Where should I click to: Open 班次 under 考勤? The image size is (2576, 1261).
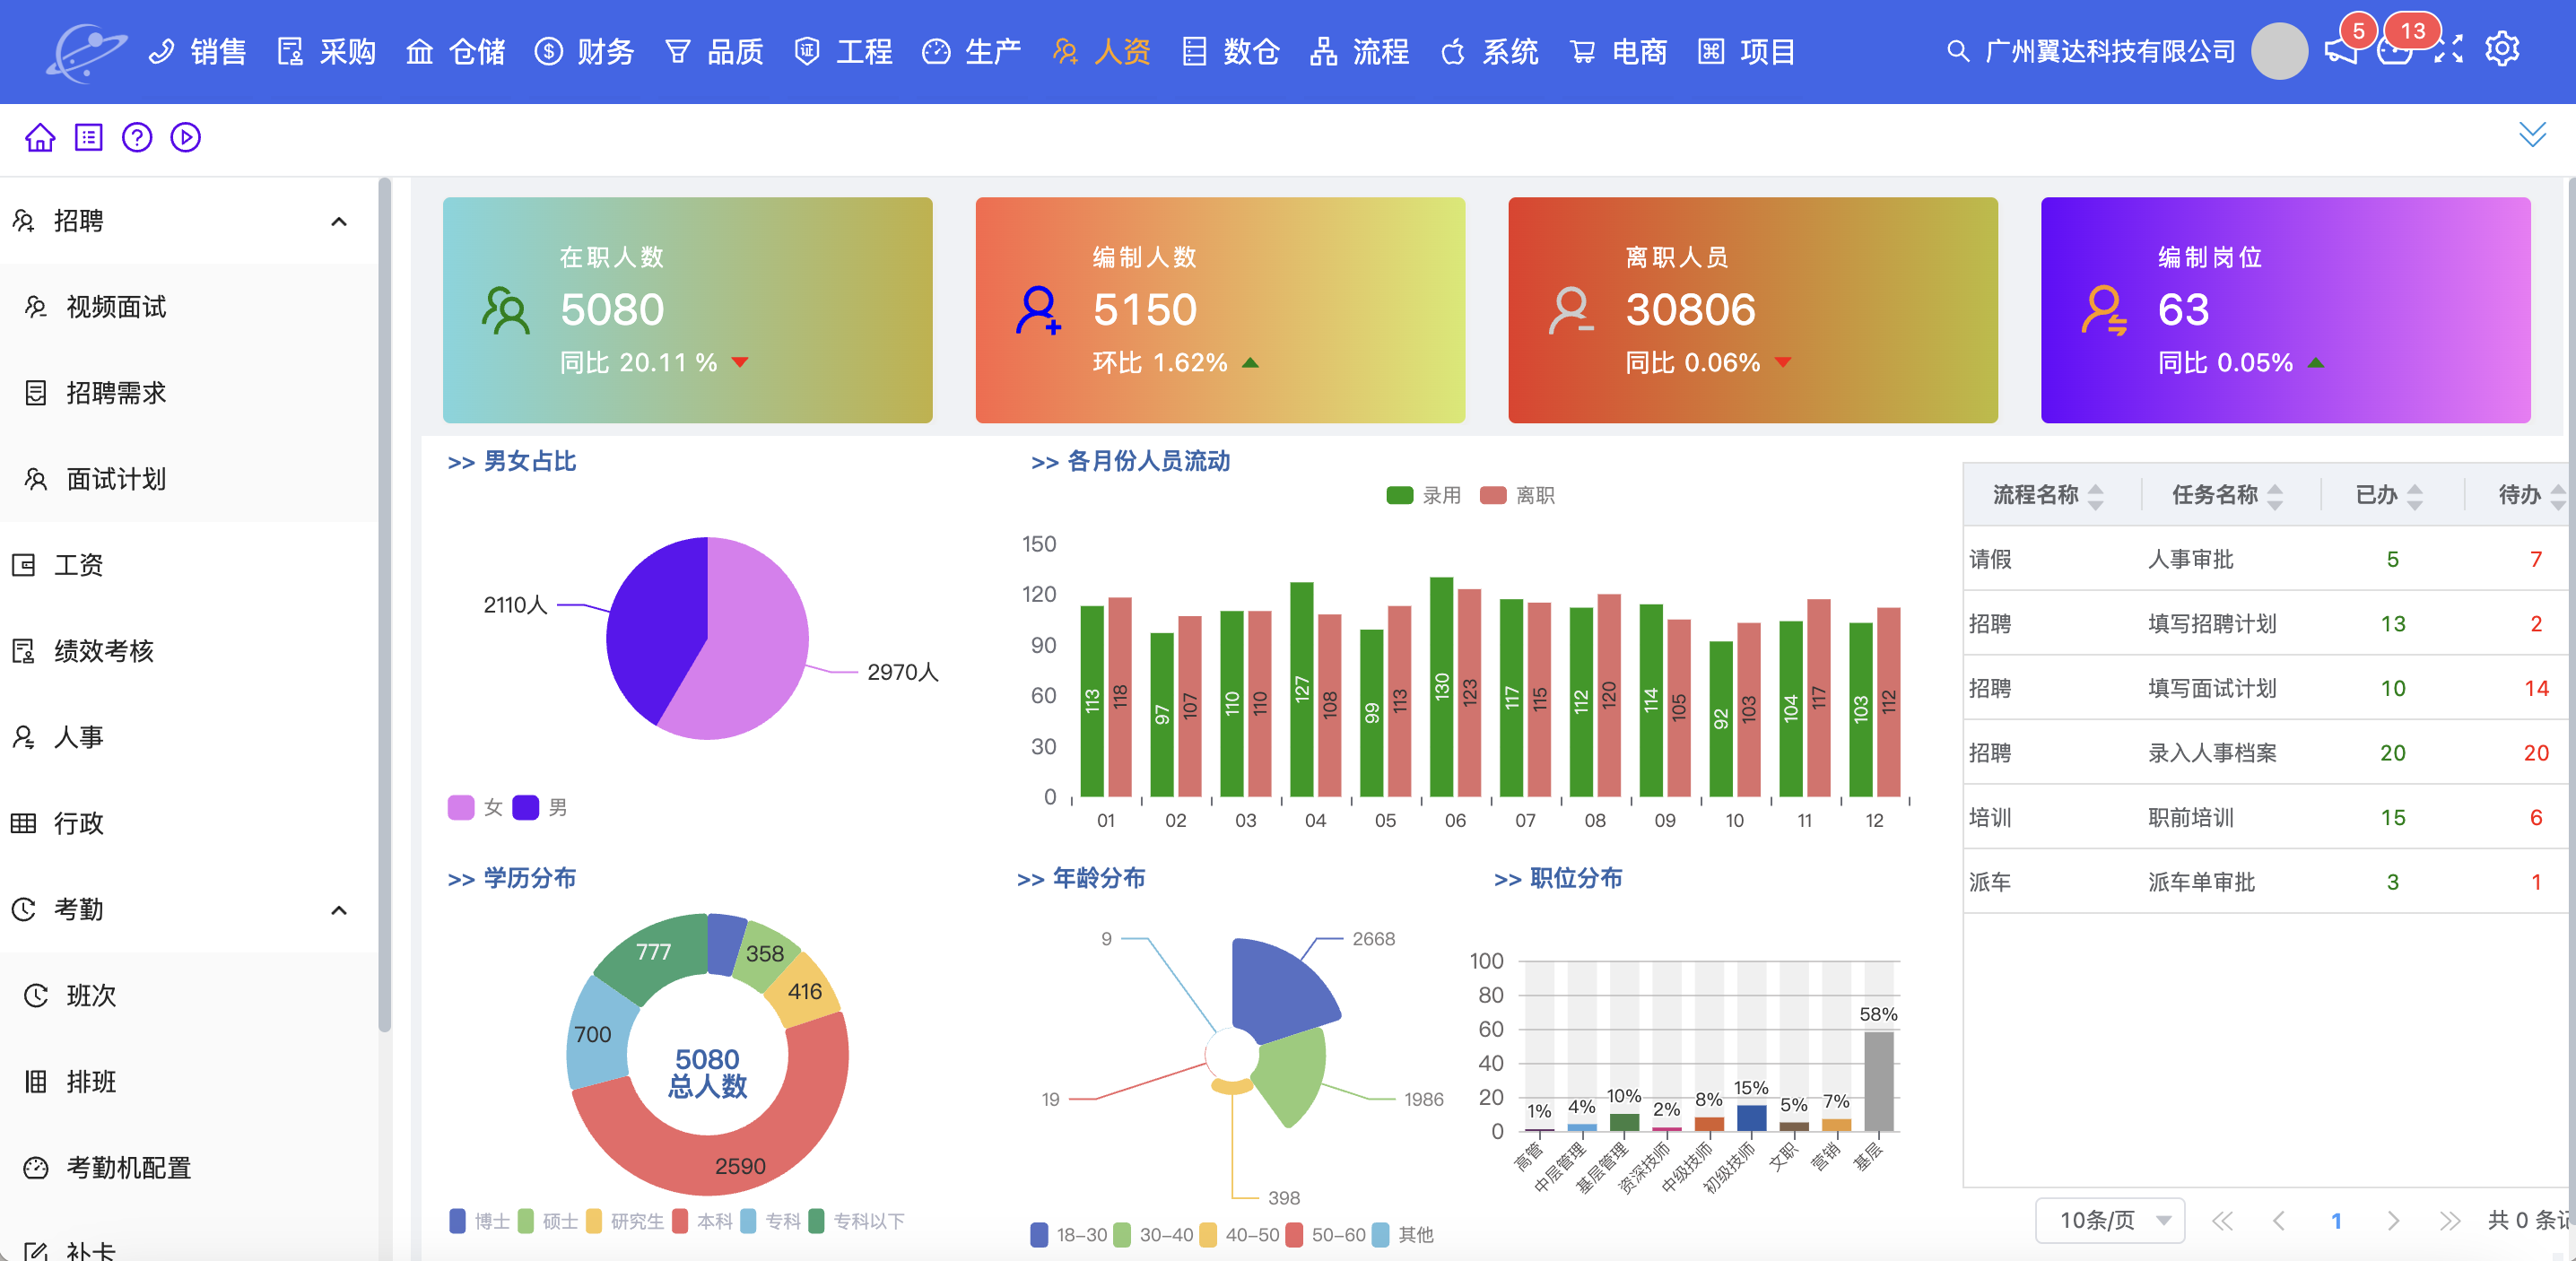click(x=189, y=995)
